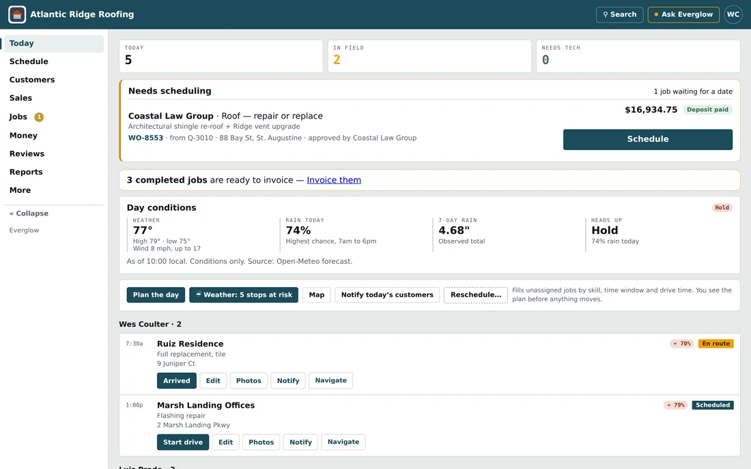Mark Ruiz Residence as Arrived
Screen dimensions: 751x469
click(x=177, y=380)
